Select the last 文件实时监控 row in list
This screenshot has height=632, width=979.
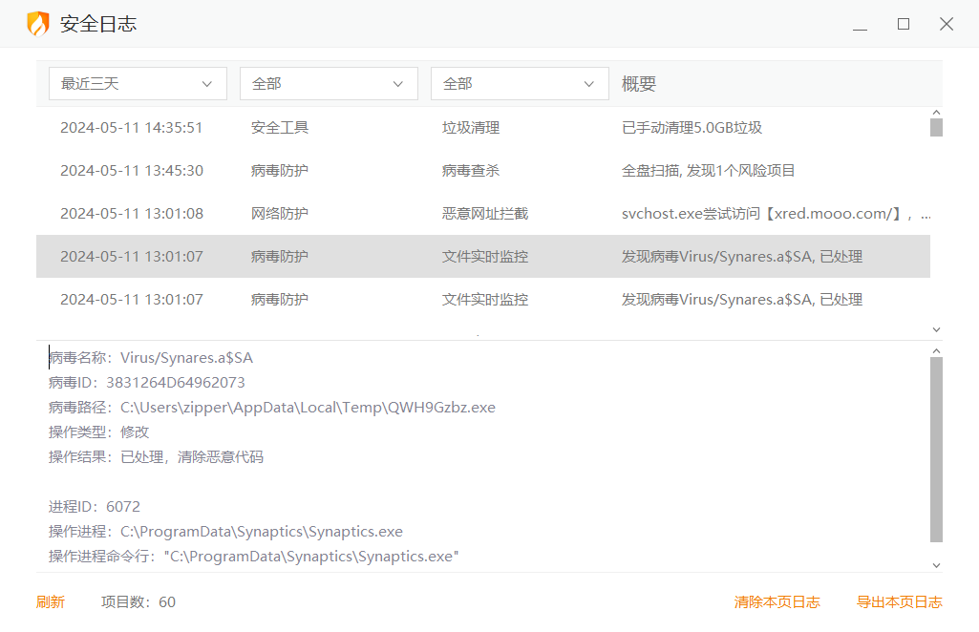coord(482,300)
